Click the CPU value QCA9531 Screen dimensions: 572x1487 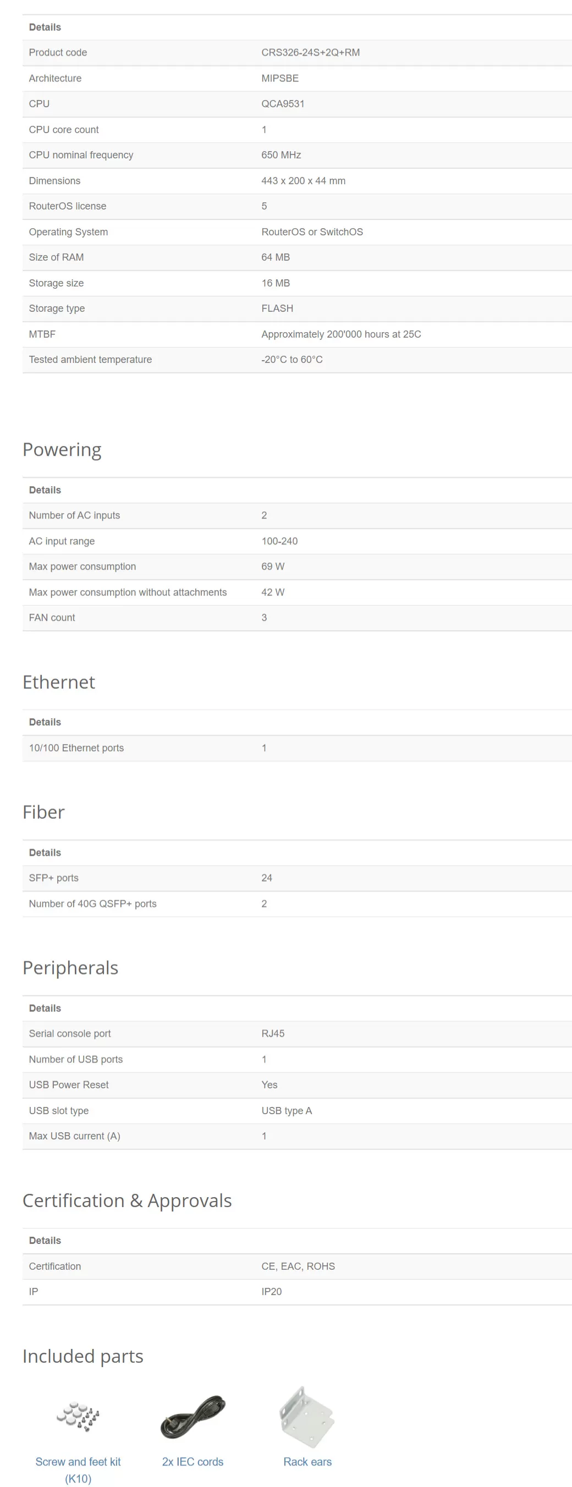coord(283,104)
